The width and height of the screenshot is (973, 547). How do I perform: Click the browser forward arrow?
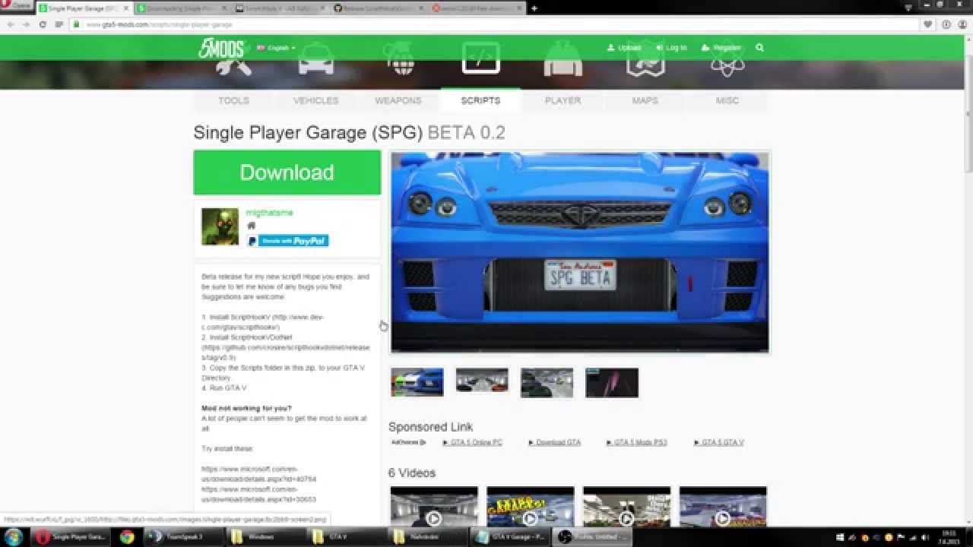point(26,24)
